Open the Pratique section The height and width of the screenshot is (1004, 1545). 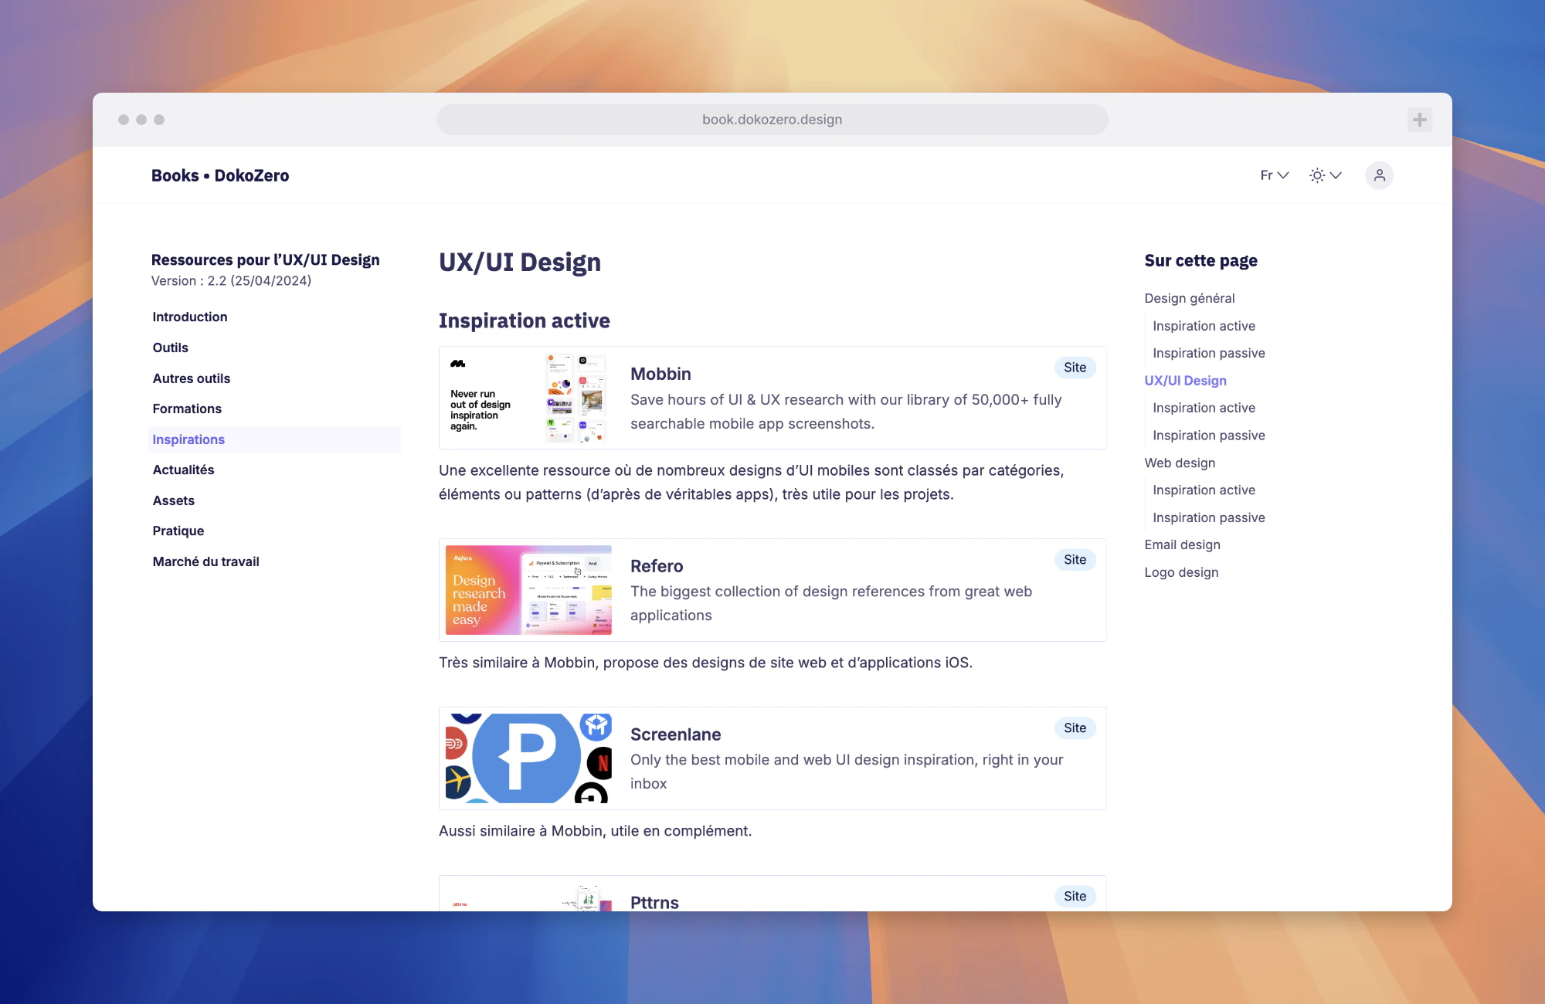tap(178, 531)
